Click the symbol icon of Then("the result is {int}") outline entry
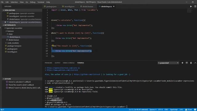This screenshot has width=197, height=111. (x=7, y=85)
